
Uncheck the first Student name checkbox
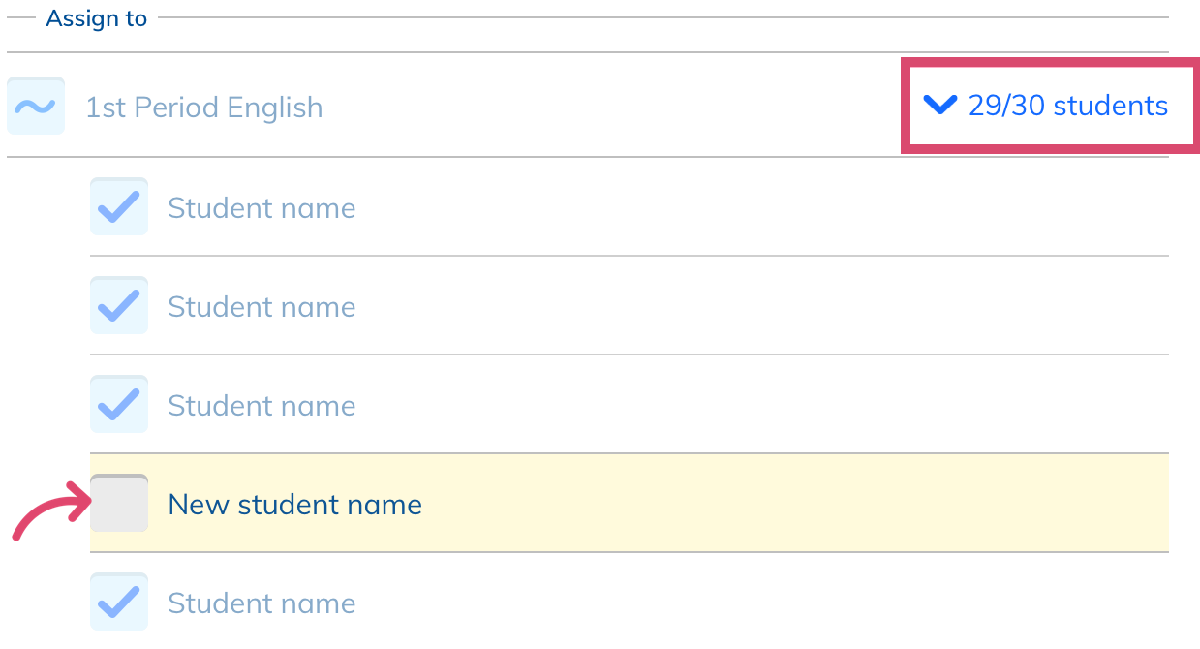click(x=119, y=206)
